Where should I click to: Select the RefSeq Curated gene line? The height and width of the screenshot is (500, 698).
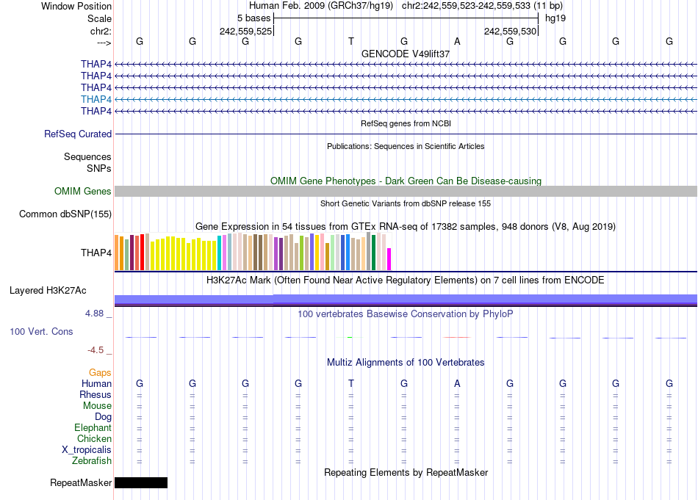click(x=406, y=134)
